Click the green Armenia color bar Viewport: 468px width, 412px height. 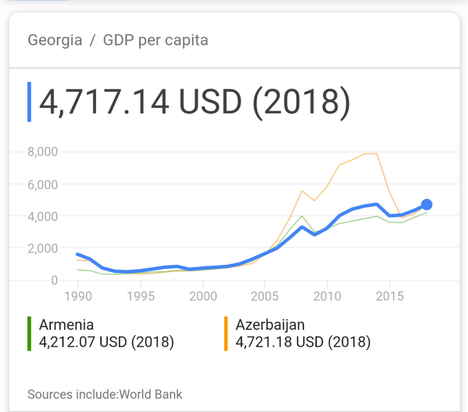pyautogui.click(x=29, y=333)
